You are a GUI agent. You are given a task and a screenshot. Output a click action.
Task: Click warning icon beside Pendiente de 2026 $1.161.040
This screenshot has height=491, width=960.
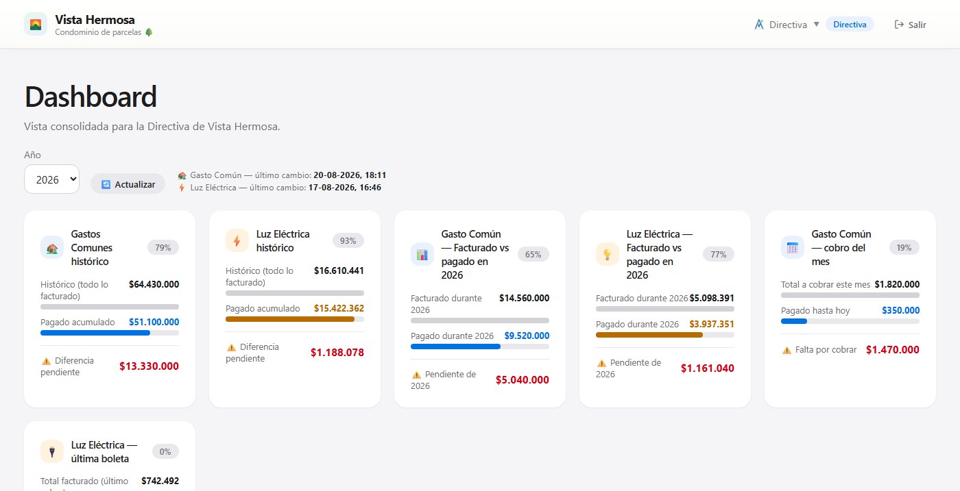click(x=601, y=363)
